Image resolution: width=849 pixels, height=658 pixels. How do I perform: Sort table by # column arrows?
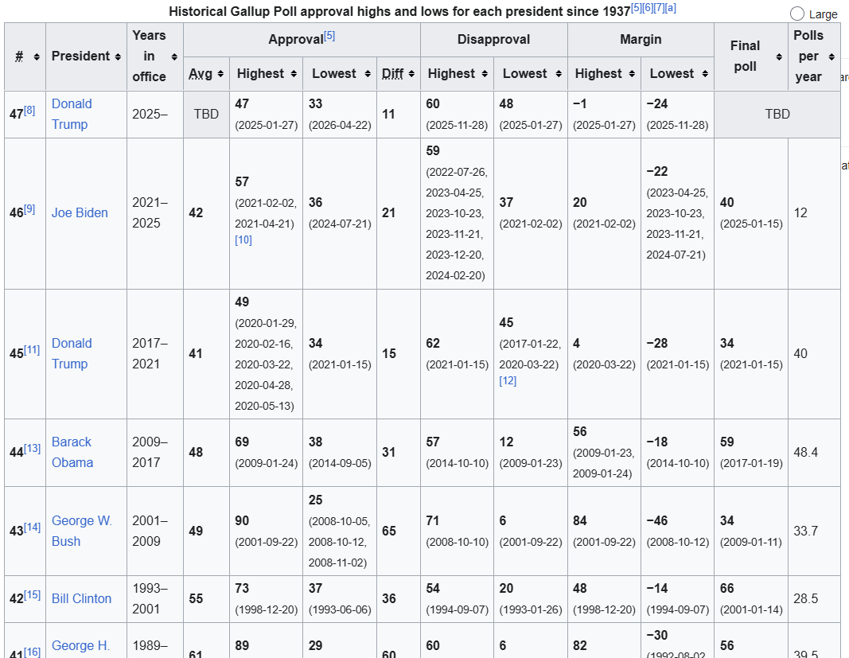click(37, 56)
